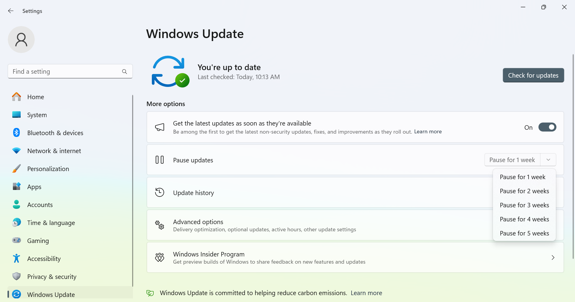Go to Apps settings
The width and height of the screenshot is (575, 302).
(70, 187)
